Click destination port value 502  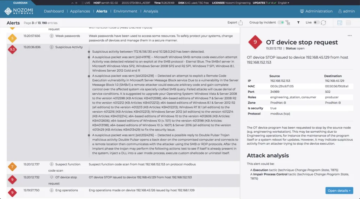pos(328,92)
